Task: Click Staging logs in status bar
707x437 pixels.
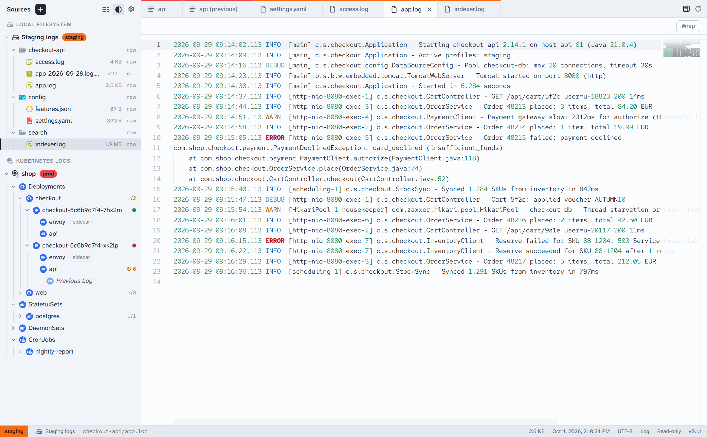Action: (x=55, y=431)
